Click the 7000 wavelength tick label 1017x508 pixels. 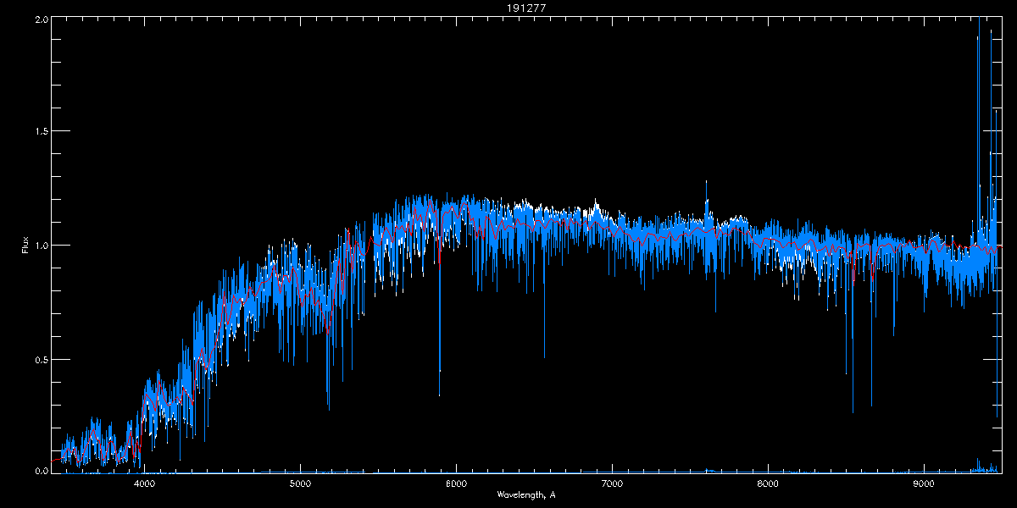[612, 483]
